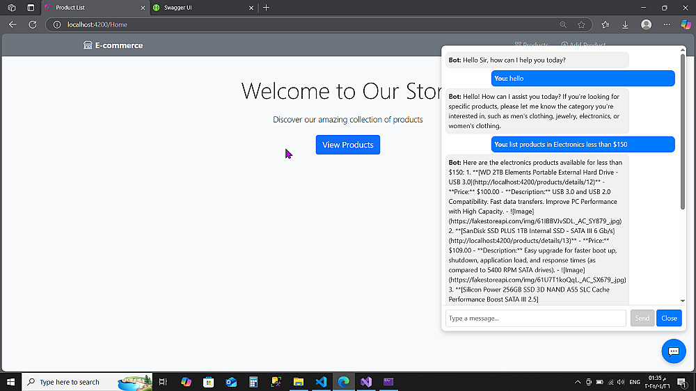The width and height of the screenshot is (696, 391).
Task: Open a new browser tab
Action: tap(267, 8)
